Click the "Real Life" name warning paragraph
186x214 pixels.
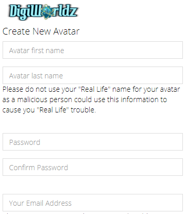pos(91,100)
